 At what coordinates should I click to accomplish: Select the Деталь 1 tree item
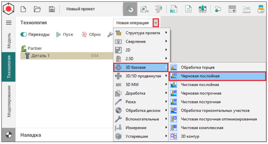click(x=40, y=56)
